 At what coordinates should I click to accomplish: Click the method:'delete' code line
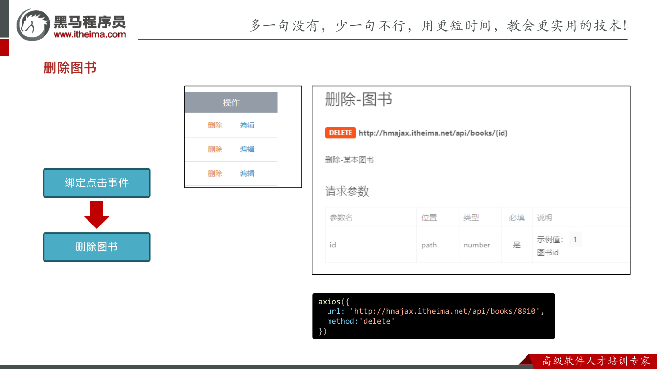click(361, 321)
